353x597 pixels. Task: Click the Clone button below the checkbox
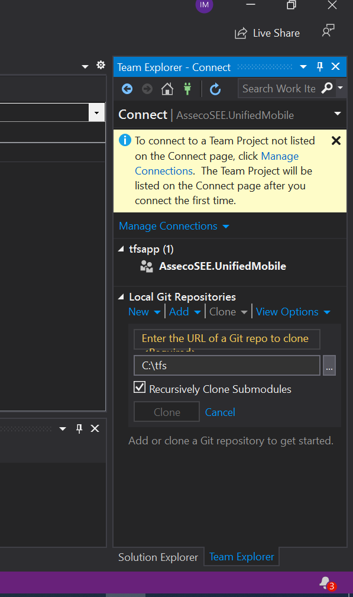point(167,412)
